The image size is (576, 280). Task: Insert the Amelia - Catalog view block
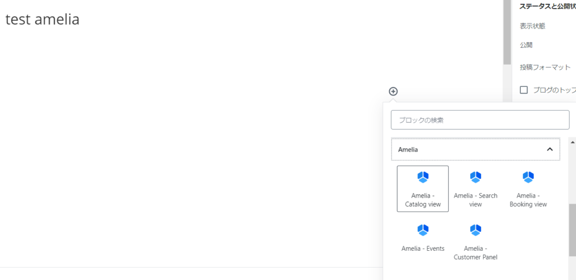(423, 189)
